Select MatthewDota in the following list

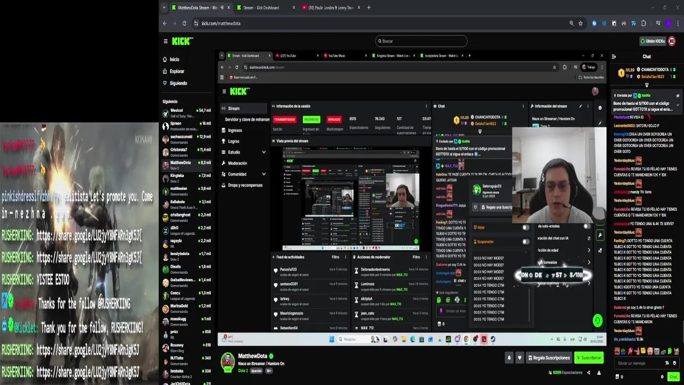point(187,165)
